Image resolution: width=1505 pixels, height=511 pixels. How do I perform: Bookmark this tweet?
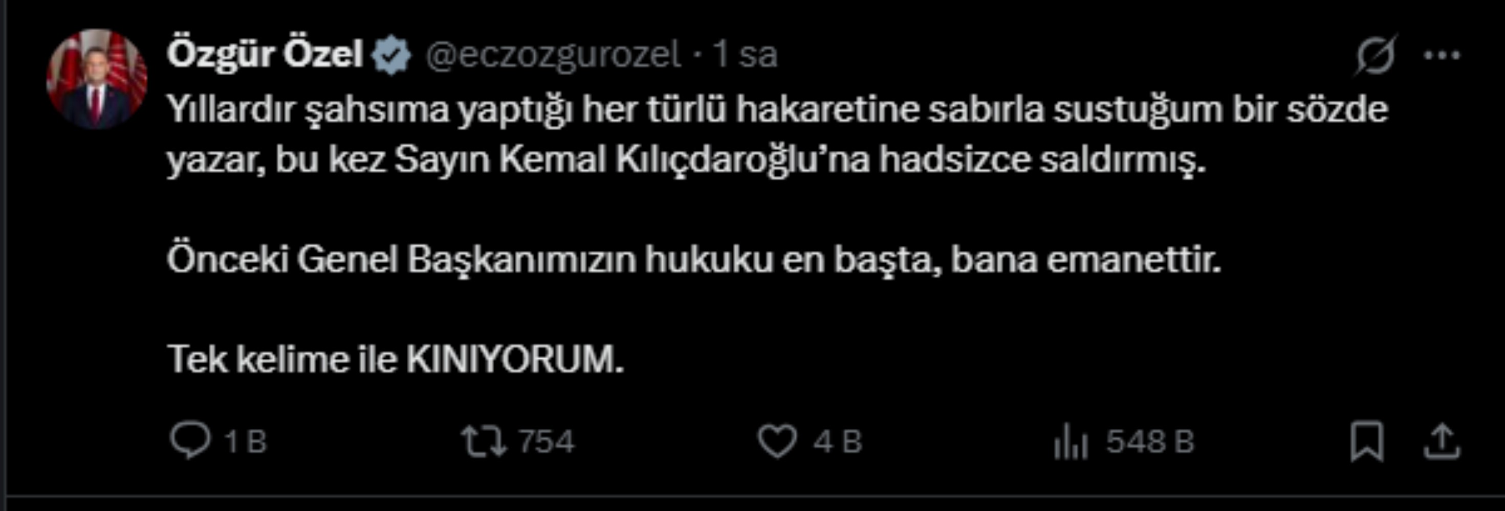point(1367,442)
